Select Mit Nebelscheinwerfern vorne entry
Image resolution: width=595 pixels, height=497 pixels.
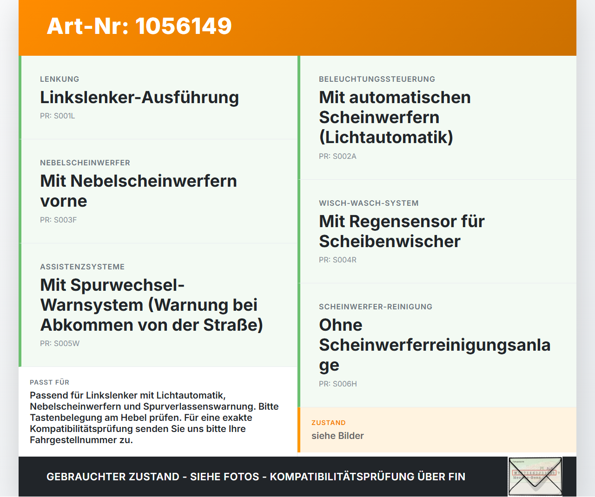(158, 191)
